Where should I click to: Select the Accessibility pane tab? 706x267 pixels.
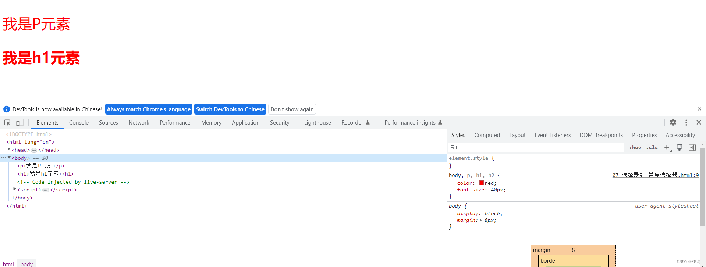pos(680,135)
